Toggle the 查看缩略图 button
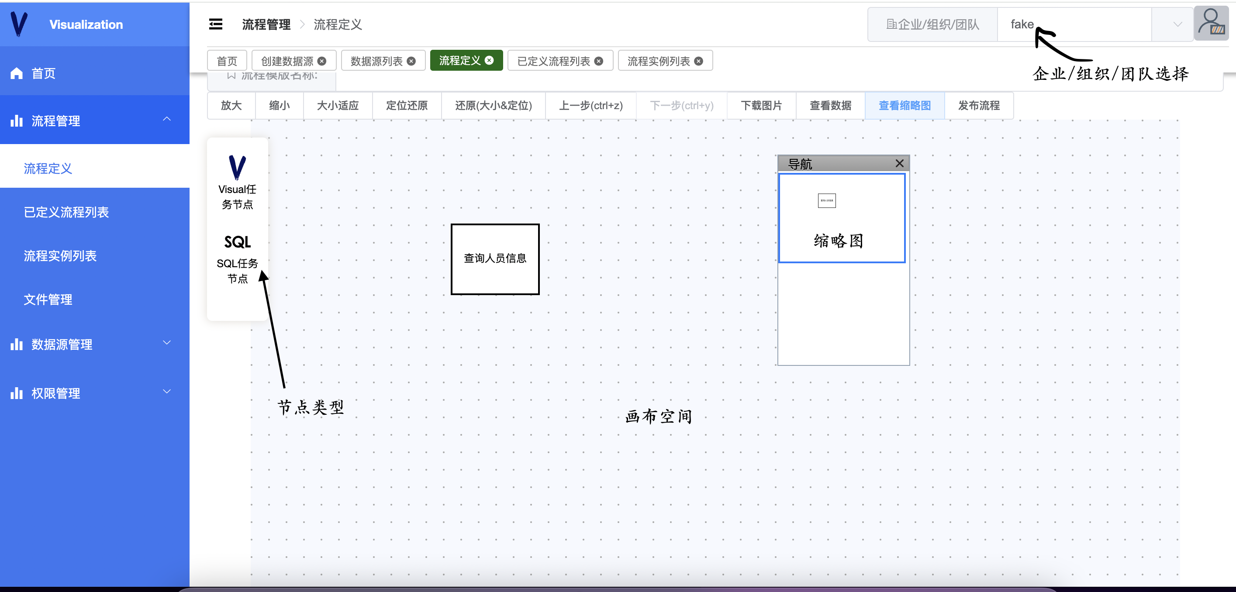 point(905,106)
